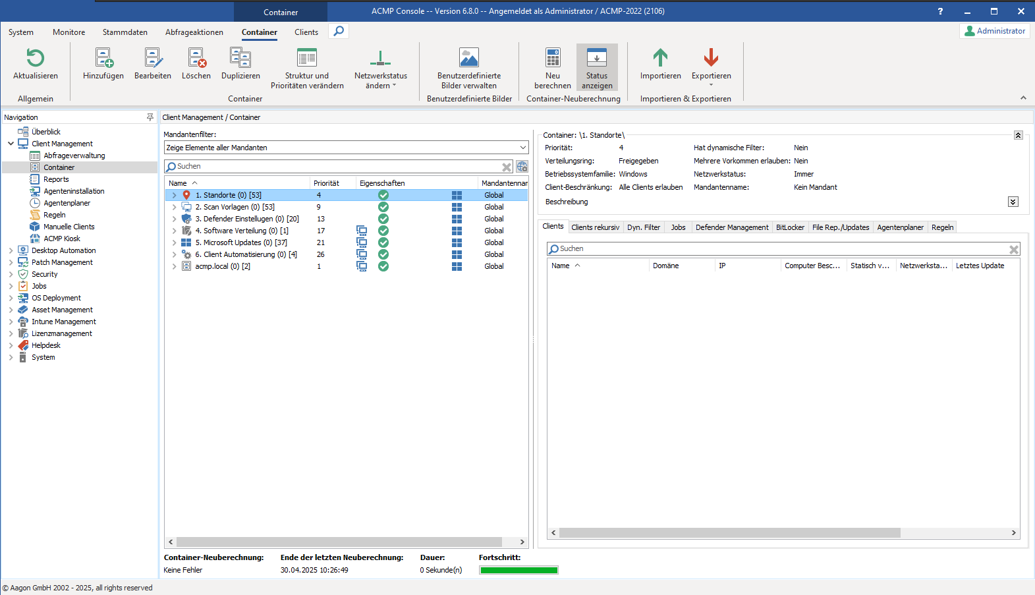Click the Neu berechnen icon
This screenshot has width=1035, height=595.
coord(553,59)
